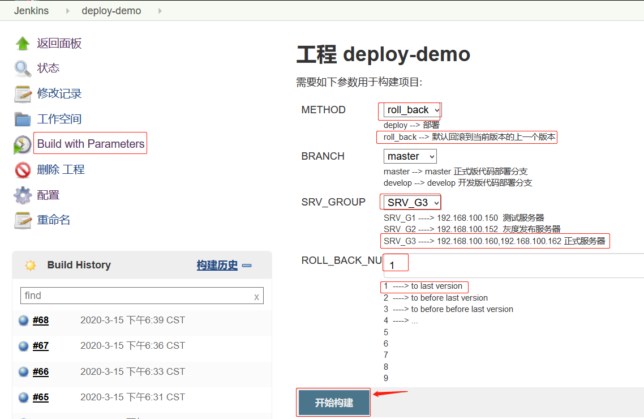
Task: Open the deploy-demo breadcrumb link
Action: pyautogui.click(x=111, y=11)
